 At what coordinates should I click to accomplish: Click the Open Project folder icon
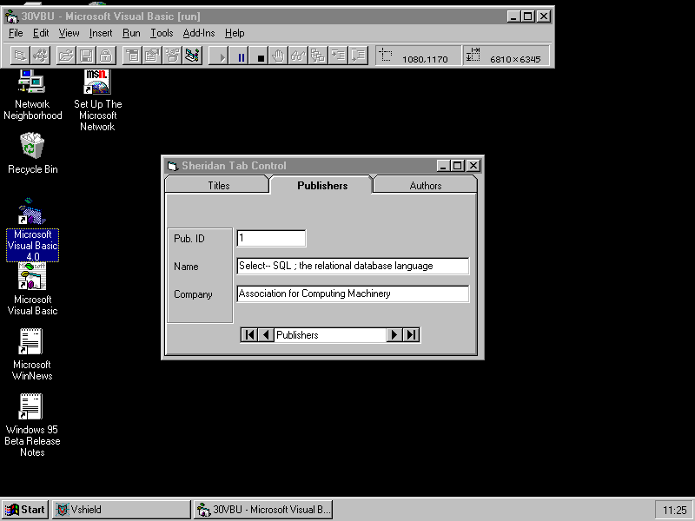[65, 56]
